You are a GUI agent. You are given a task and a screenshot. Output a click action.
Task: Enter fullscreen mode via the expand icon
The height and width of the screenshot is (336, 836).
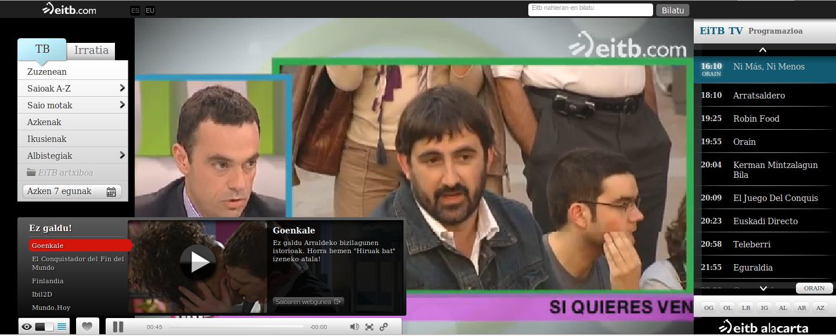coord(369,327)
